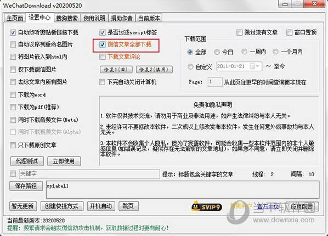Click the Page number input field
The height and width of the screenshot is (236, 328).
[215, 82]
